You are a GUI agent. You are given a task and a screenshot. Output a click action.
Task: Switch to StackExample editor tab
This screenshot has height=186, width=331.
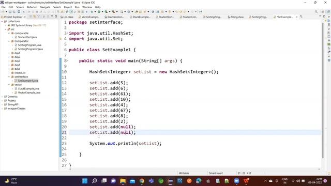tap(140, 17)
